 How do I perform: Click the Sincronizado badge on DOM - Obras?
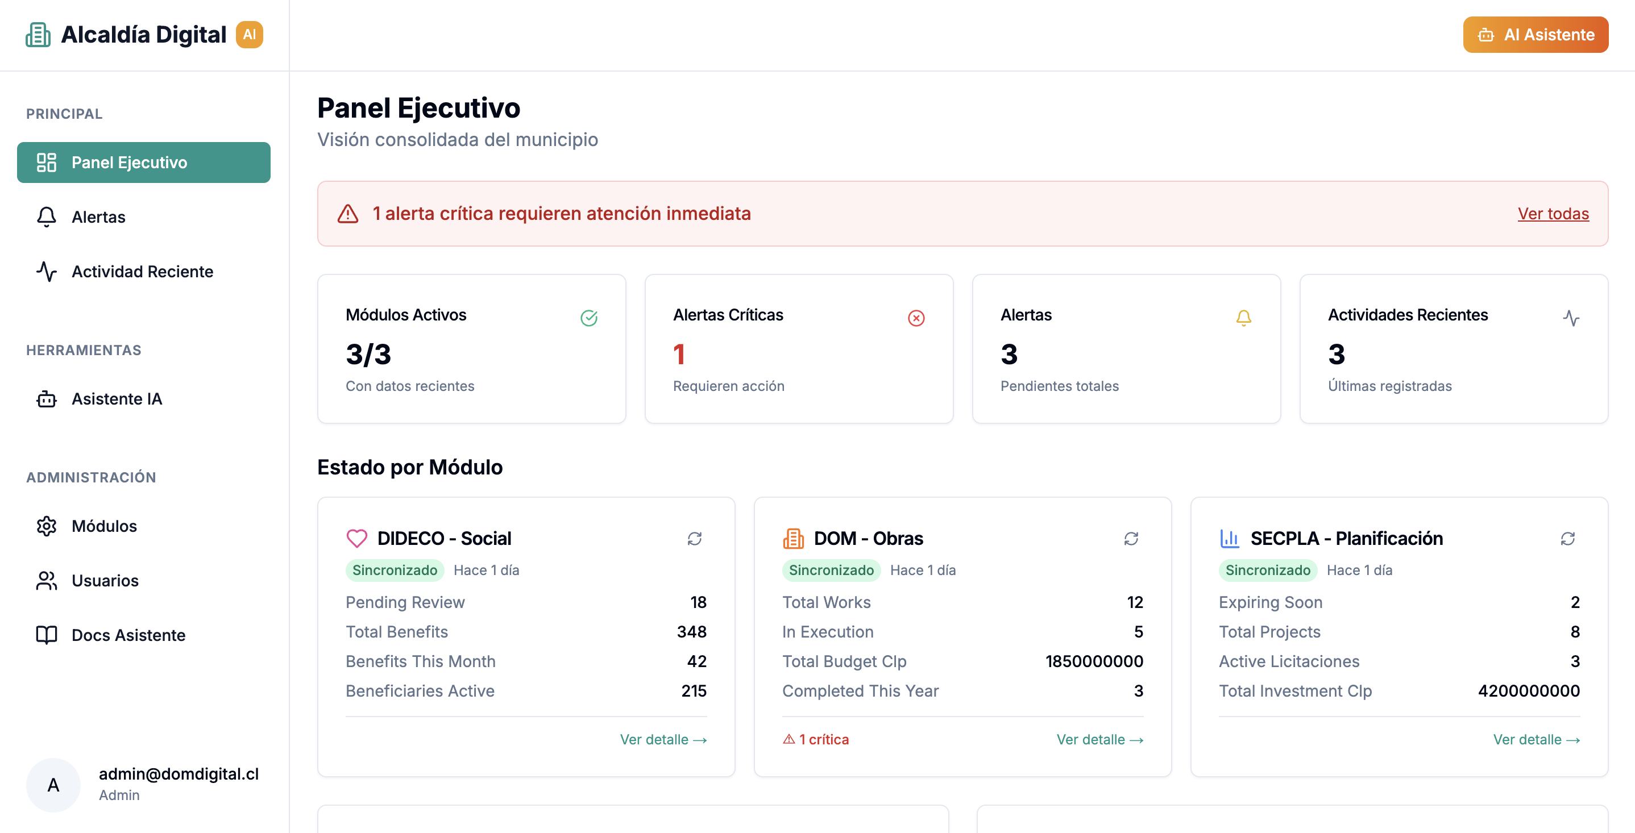point(832,570)
